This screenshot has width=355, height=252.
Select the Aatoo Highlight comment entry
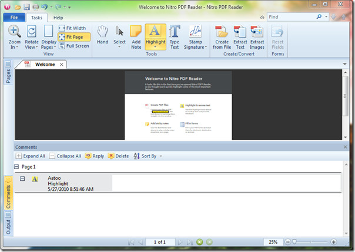click(x=178, y=183)
